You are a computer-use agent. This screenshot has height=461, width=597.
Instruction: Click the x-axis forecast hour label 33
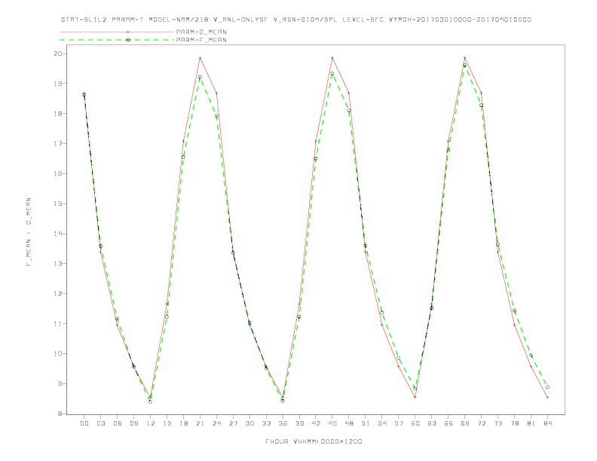[266, 423]
